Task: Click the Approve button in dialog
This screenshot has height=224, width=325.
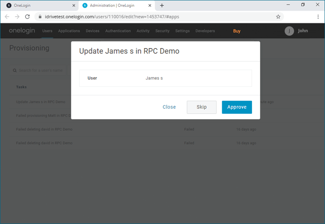Action: [237, 107]
